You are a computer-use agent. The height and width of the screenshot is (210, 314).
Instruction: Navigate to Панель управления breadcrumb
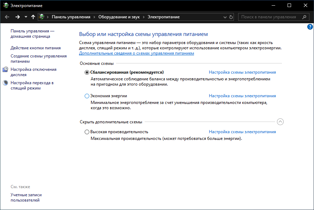(x=71, y=17)
